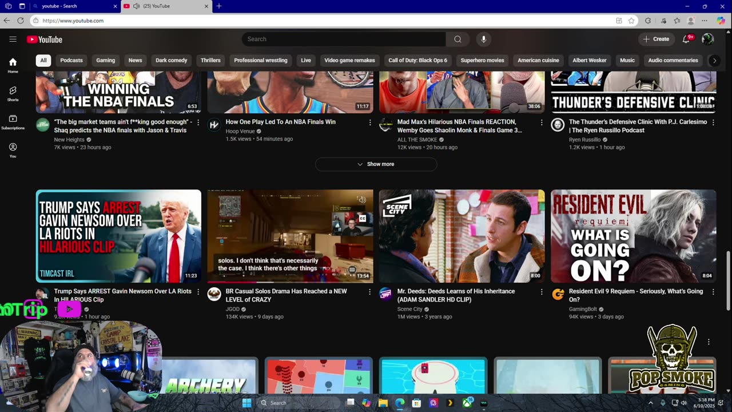Click the page vertical scrollbar
The width and height of the screenshot is (732, 412).
(728, 280)
